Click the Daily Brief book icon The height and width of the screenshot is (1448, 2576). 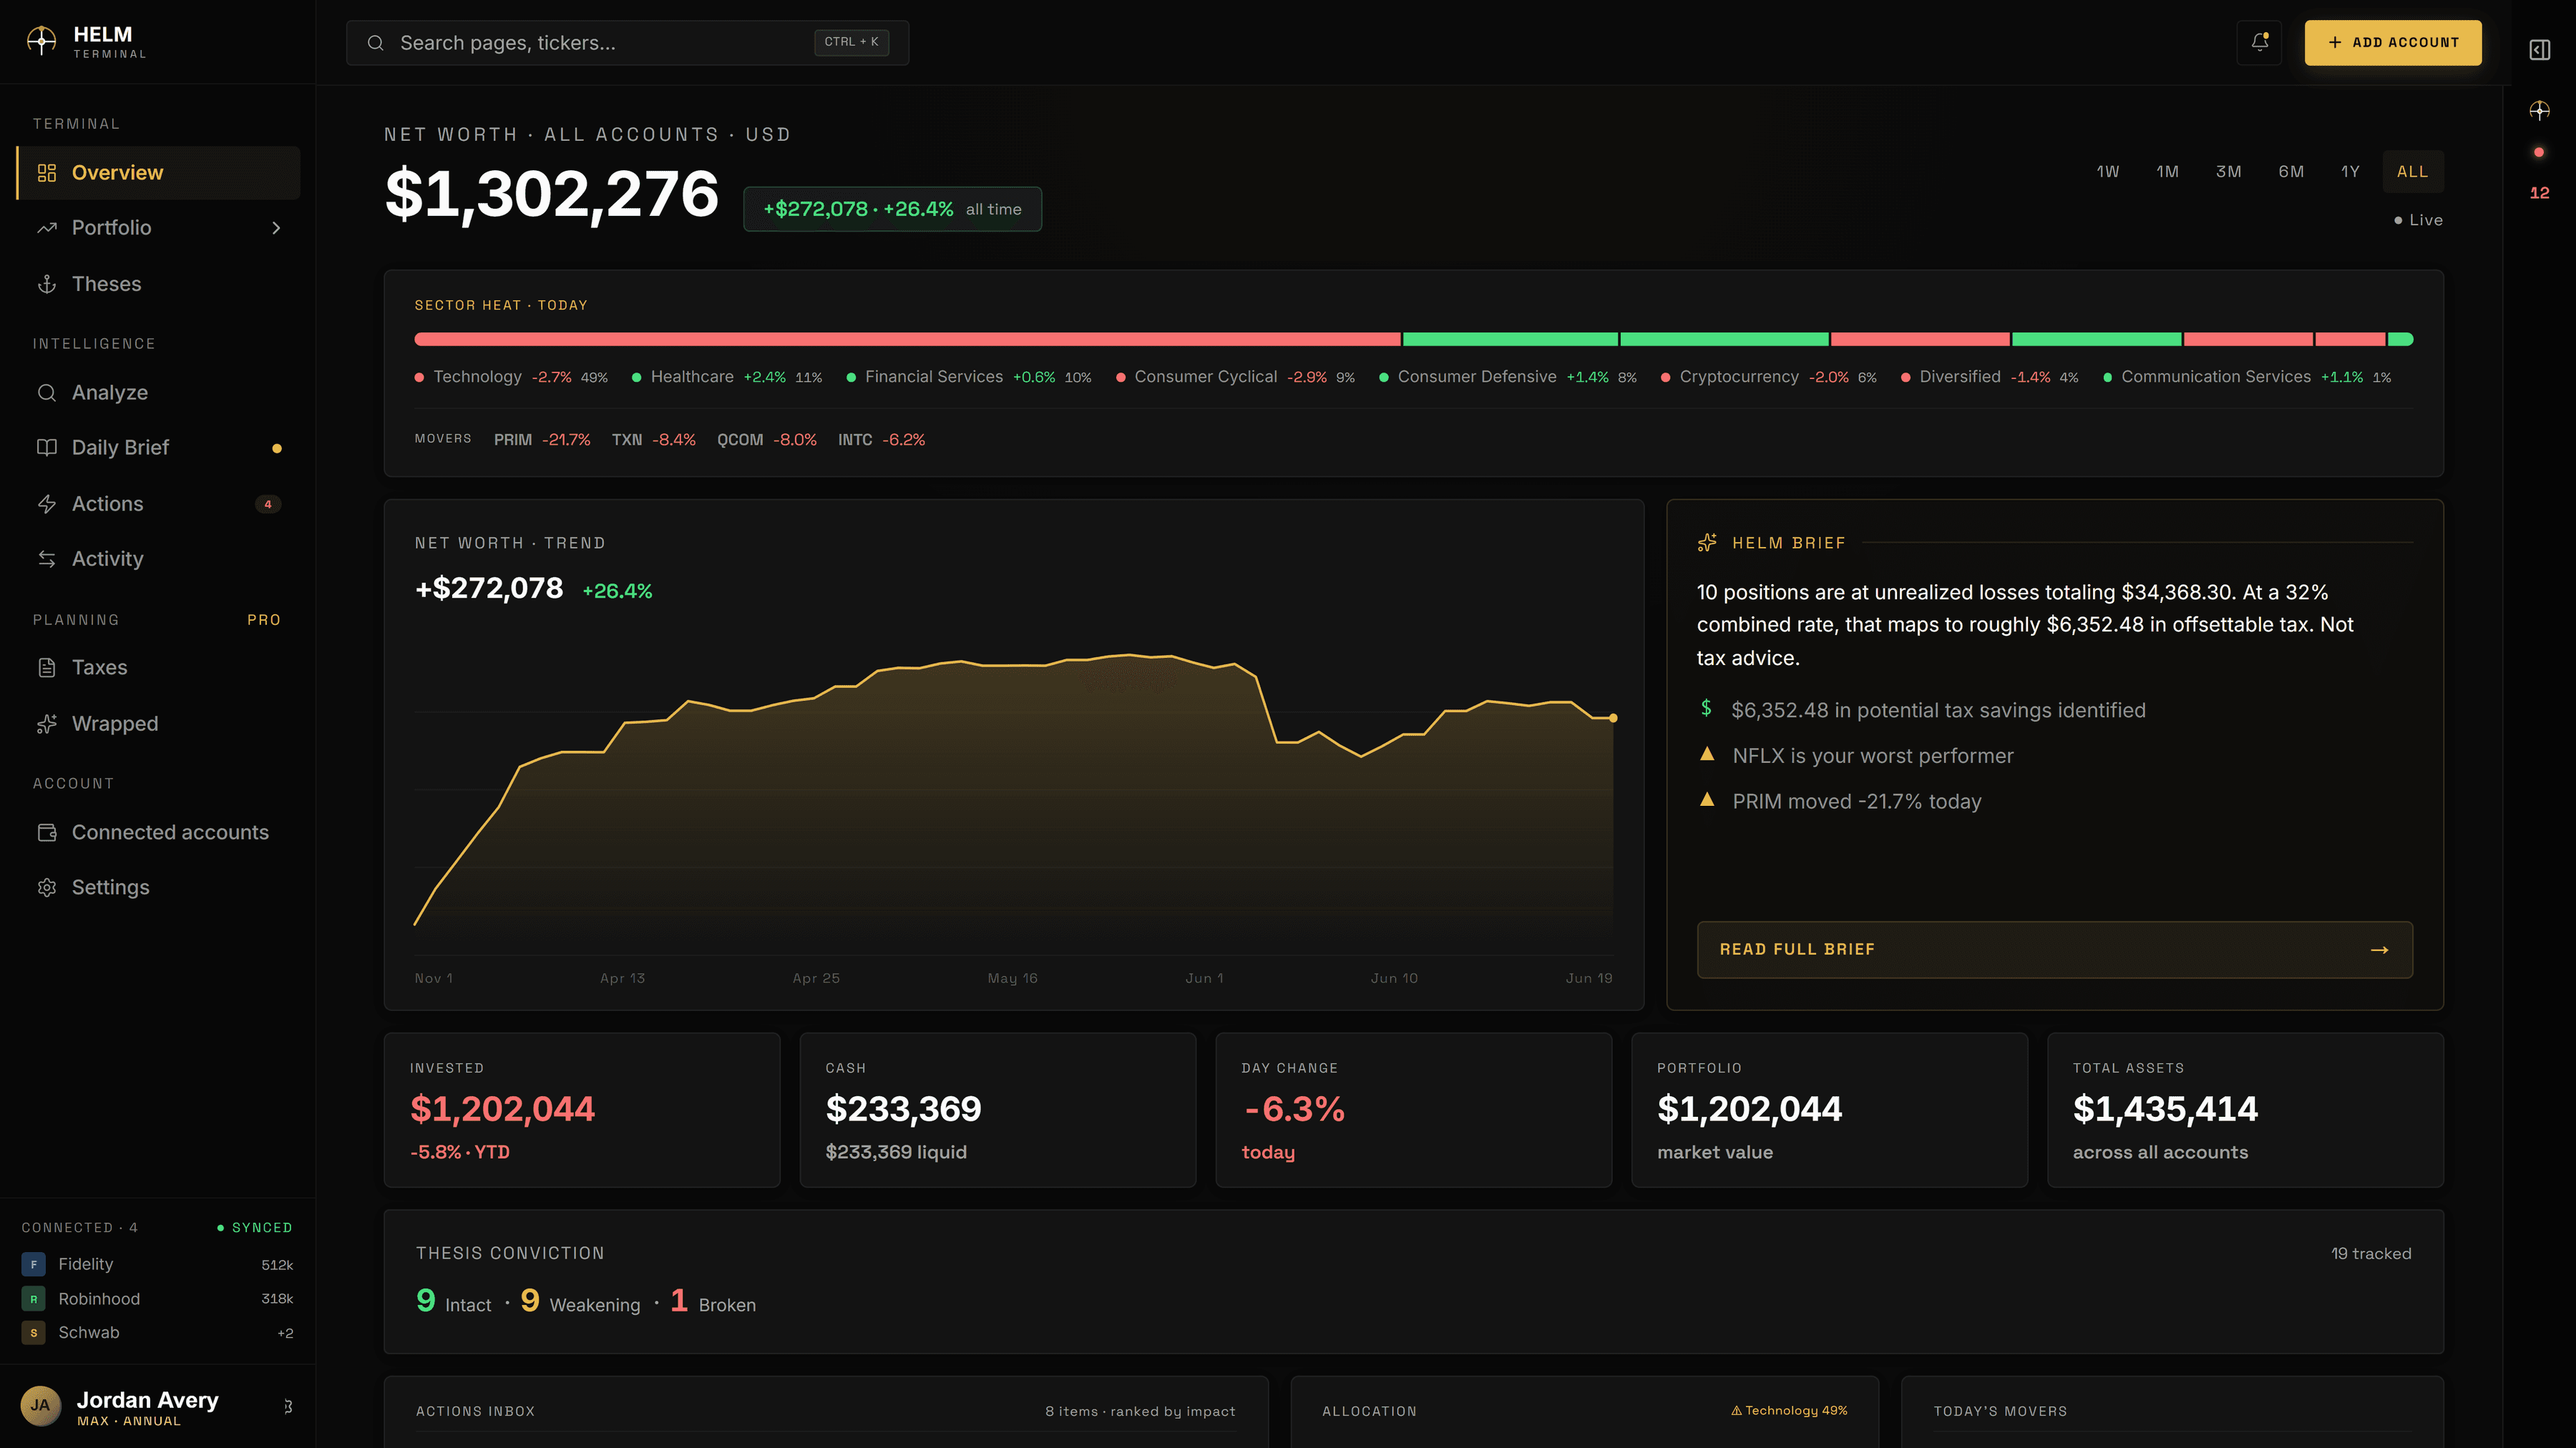(47, 448)
